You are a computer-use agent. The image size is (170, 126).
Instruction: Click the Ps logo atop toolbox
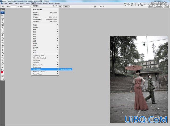[x=2, y=13]
